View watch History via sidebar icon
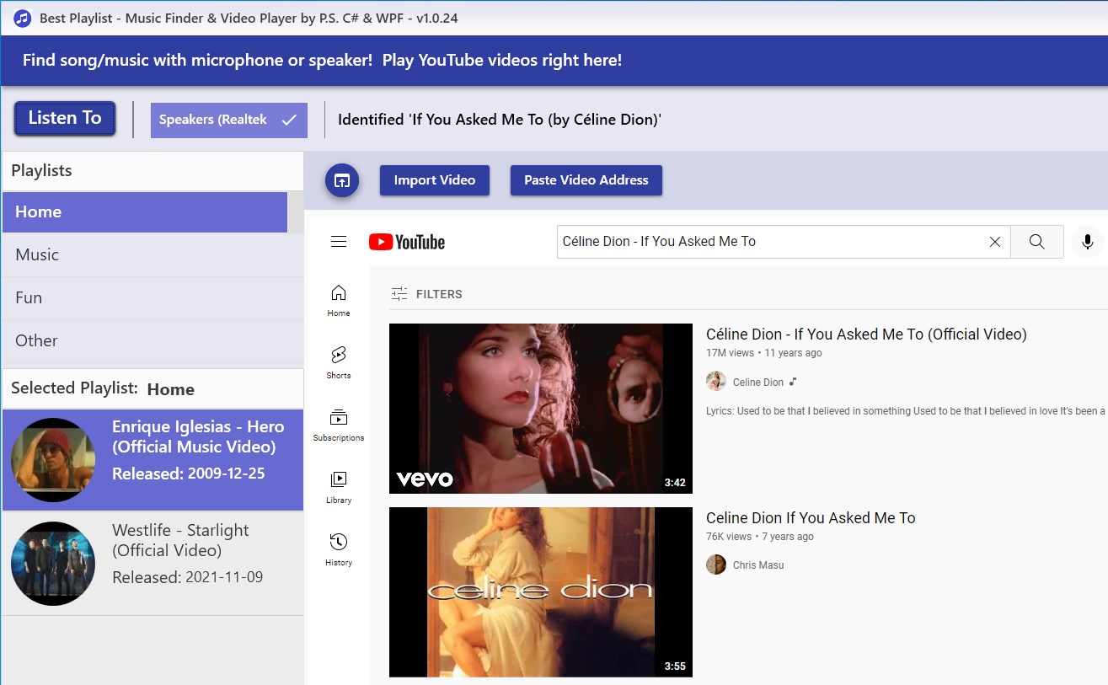This screenshot has width=1108, height=685. [338, 548]
